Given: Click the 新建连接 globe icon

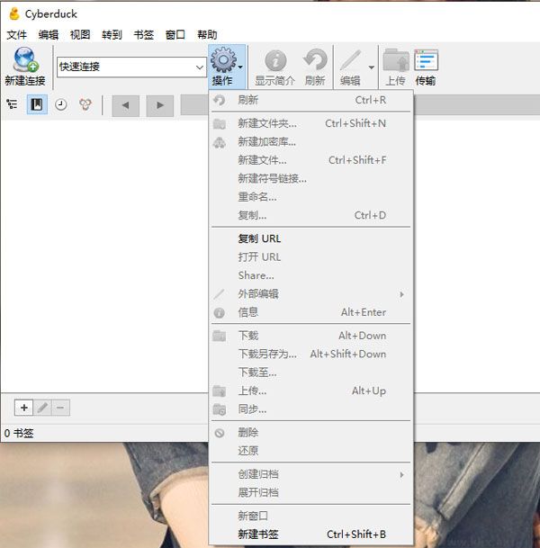Looking at the screenshot, I should tap(24, 60).
